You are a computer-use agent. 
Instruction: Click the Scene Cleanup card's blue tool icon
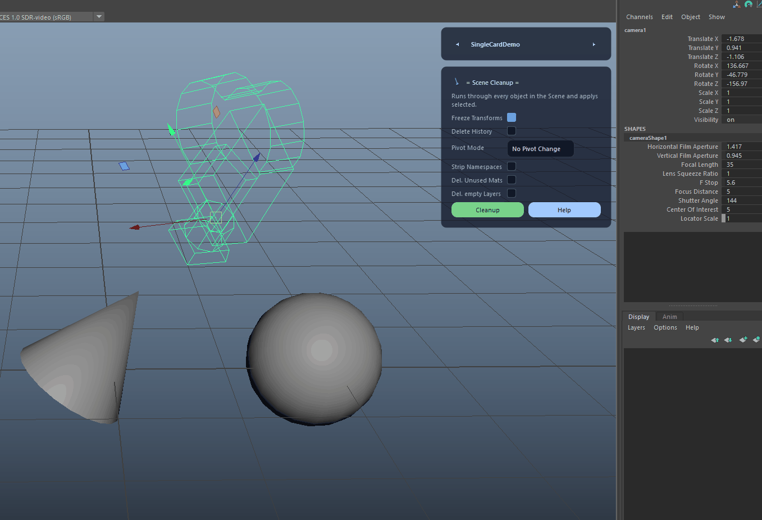(x=457, y=82)
